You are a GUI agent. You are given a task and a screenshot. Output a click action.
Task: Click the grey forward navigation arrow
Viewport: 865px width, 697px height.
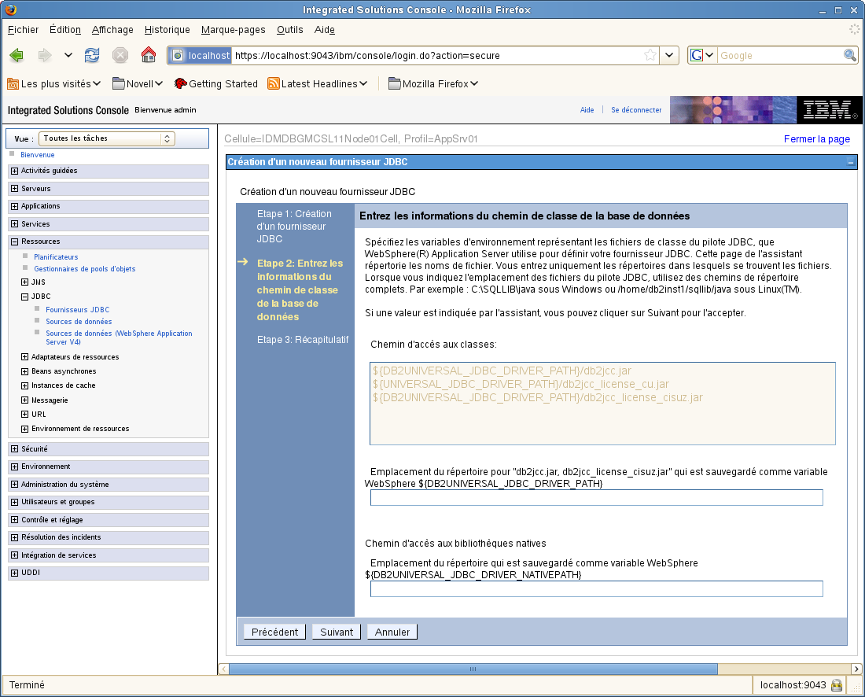click(x=44, y=55)
